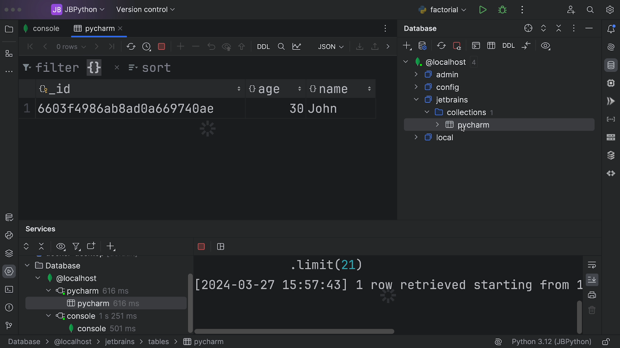Open Data Source Properties icon in Database panel
Viewport: 620px width, 348px height.
422,46
